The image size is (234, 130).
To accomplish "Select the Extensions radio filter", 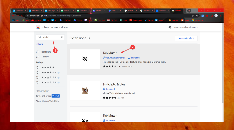I will click(37, 52).
